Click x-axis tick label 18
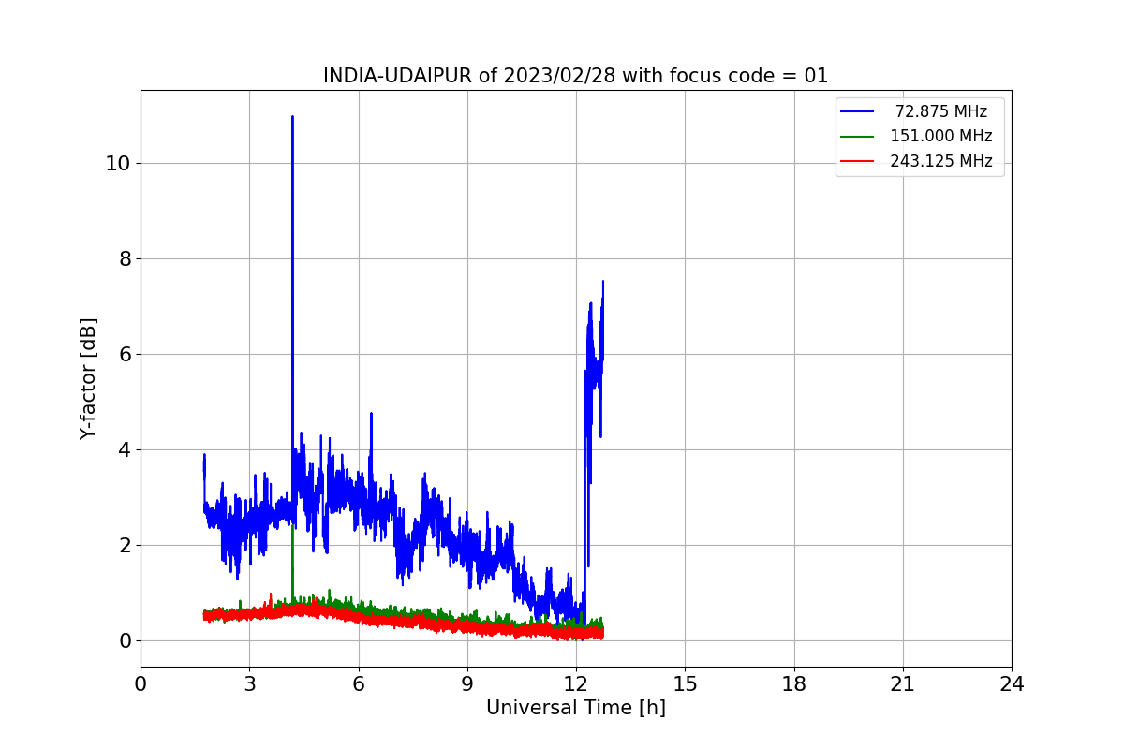This screenshot has height=749, width=1124. click(793, 684)
